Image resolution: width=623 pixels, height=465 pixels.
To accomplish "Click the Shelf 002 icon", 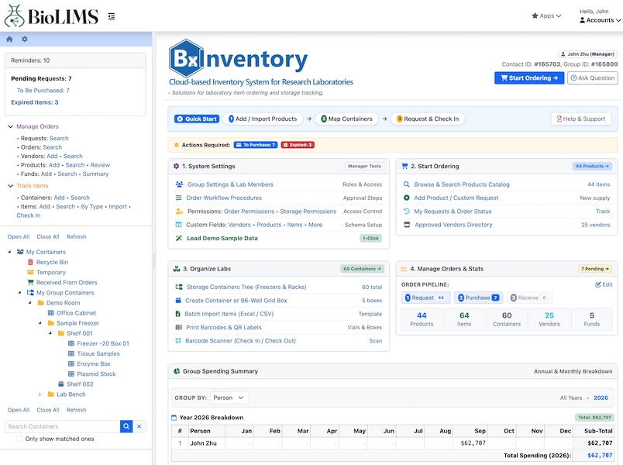I will tap(60, 384).
